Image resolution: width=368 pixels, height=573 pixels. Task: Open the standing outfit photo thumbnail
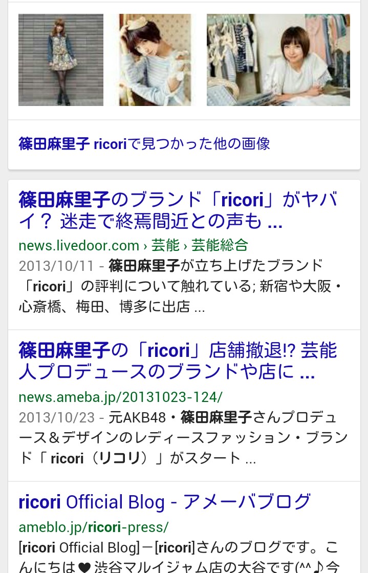[x=61, y=60]
